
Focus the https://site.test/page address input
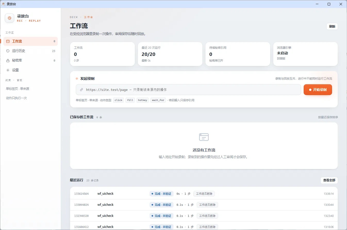click(188, 90)
